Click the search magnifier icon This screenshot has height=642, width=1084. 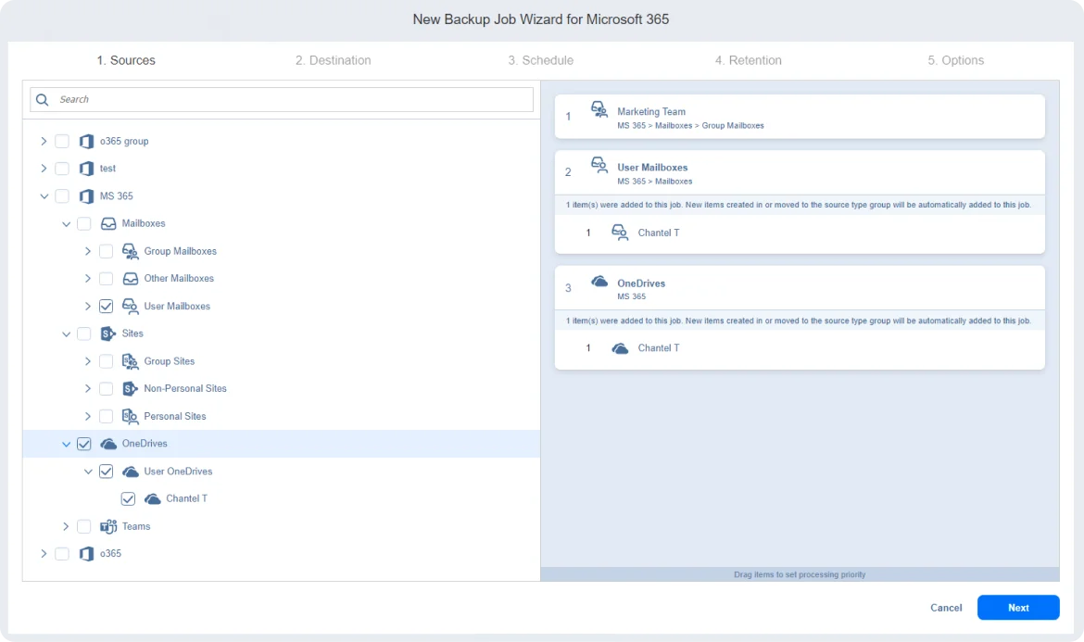tap(43, 99)
